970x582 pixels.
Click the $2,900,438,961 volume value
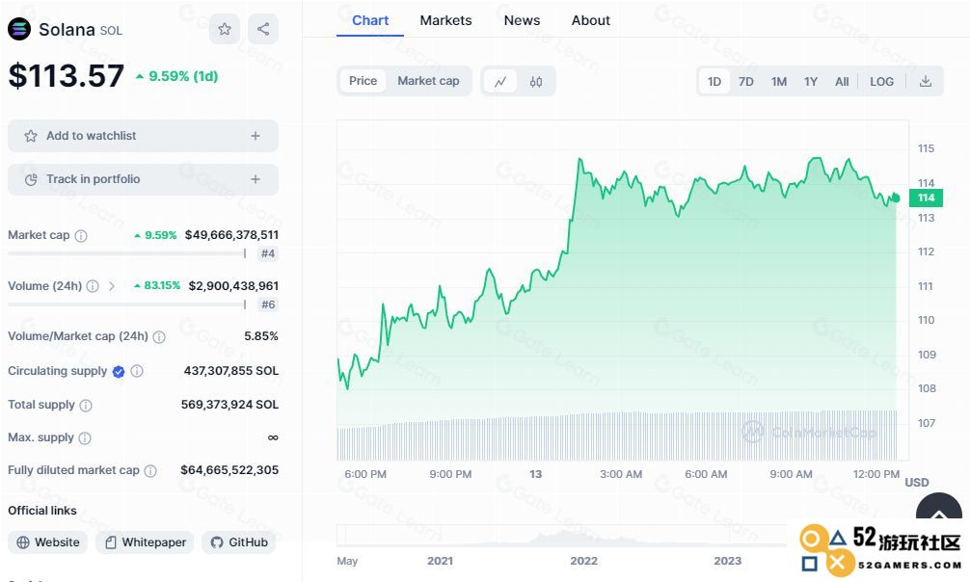(233, 286)
